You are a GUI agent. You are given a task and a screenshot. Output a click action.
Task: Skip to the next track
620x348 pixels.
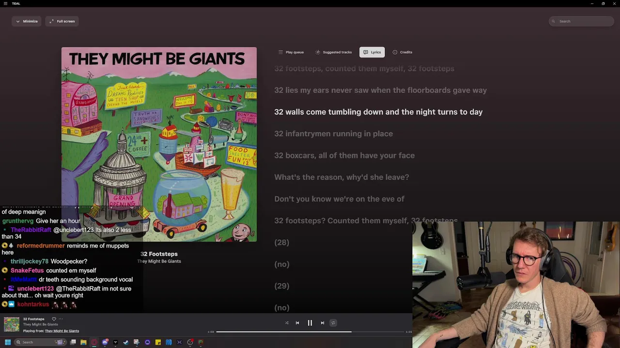tap(323, 323)
